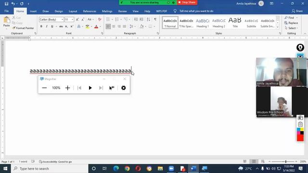Start a bulleted list
308x173 pixels.
108,19
